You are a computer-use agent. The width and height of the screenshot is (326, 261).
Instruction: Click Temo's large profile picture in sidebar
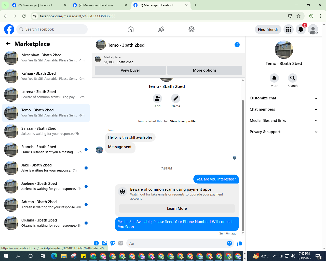284,50
